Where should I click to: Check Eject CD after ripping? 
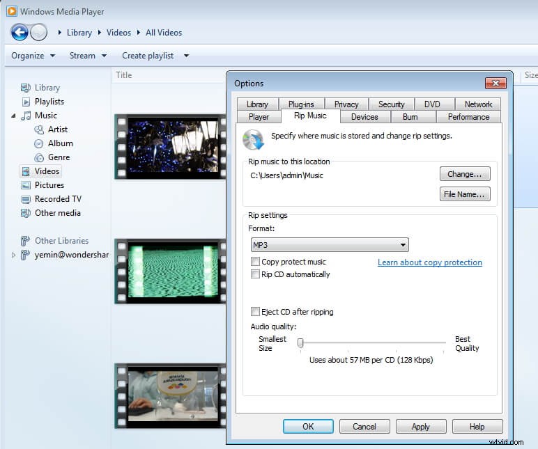(x=255, y=312)
